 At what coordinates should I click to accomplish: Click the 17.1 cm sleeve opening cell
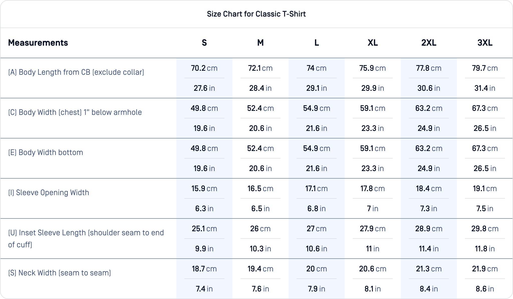pos(317,189)
